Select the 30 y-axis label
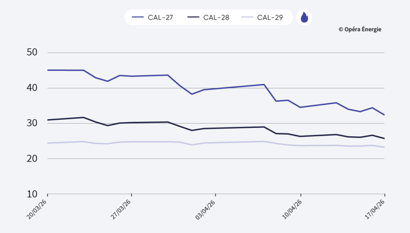 [x=32, y=123]
